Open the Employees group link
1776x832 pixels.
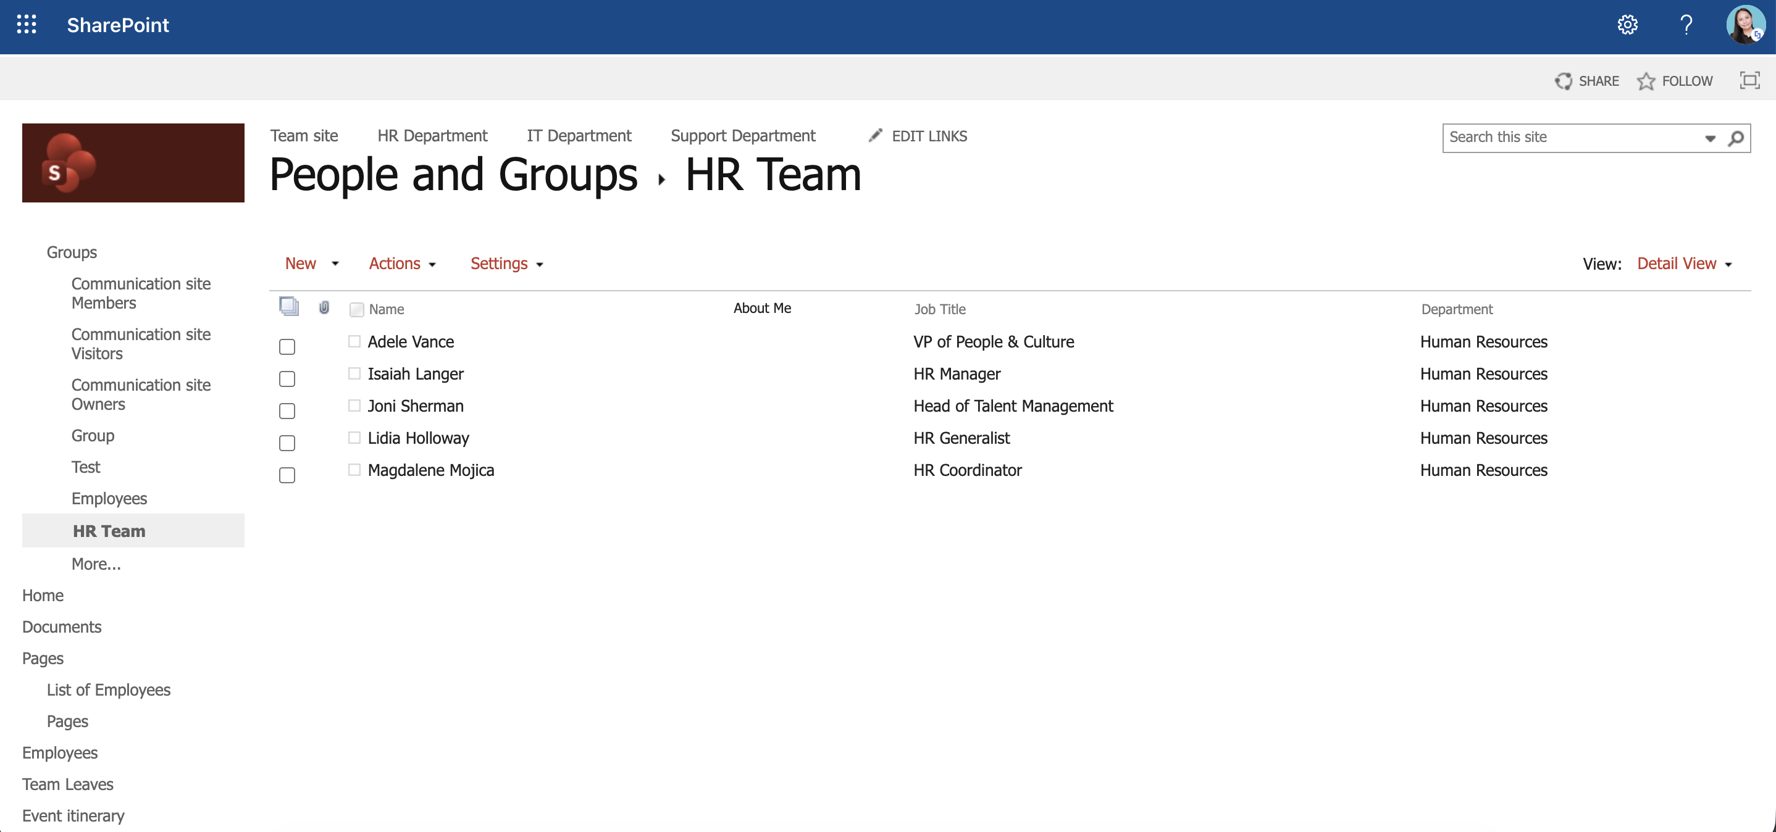(x=109, y=497)
